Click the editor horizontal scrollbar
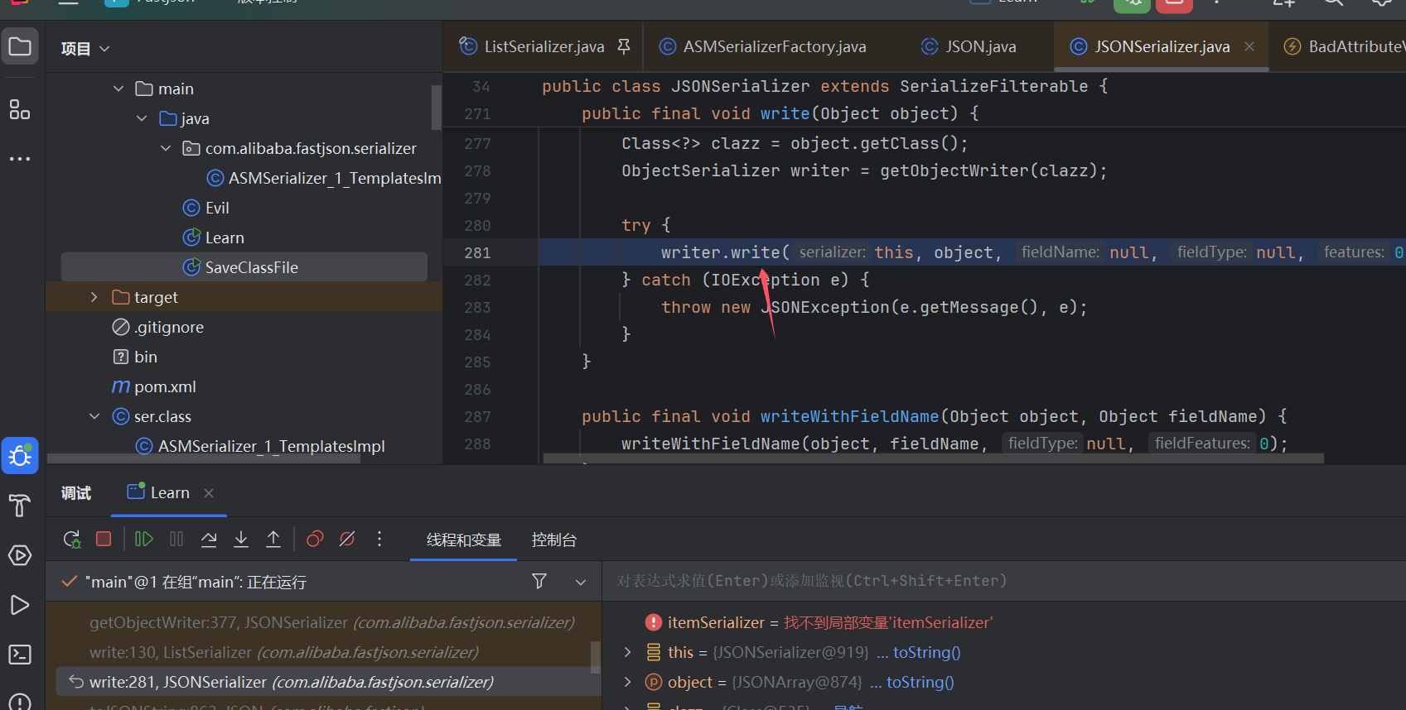 [933, 458]
